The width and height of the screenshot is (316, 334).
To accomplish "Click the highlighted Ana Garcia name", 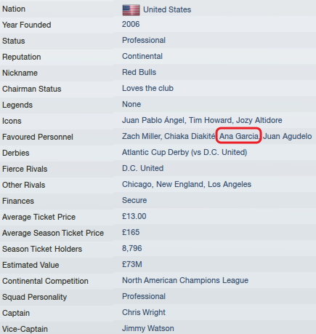I will click(x=239, y=136).
